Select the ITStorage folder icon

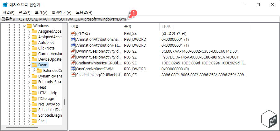[x=34, y=99]
